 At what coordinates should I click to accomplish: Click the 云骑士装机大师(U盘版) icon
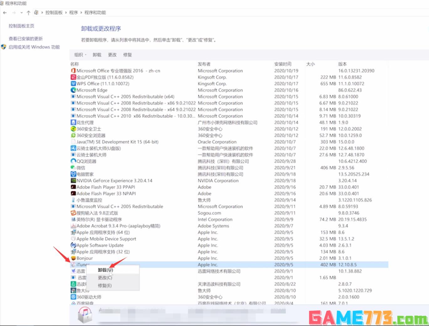coord(73,148)
